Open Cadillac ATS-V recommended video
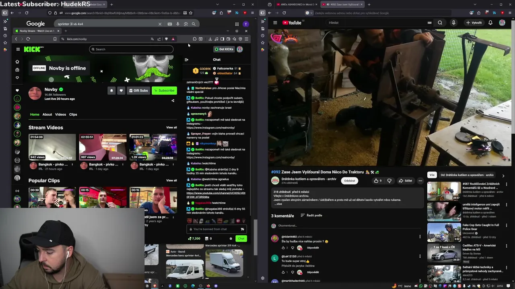 [444, 252]
